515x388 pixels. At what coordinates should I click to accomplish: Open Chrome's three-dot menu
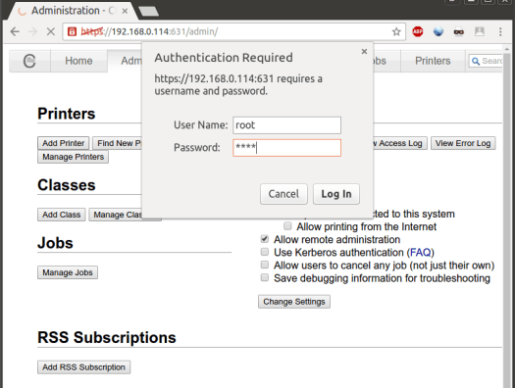(x=500, y=31)
